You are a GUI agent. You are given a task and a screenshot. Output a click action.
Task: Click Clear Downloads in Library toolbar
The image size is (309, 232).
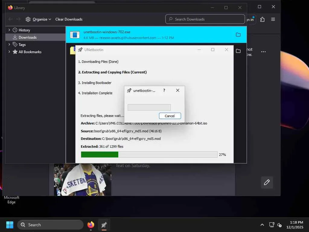click(x=69, y=19)
